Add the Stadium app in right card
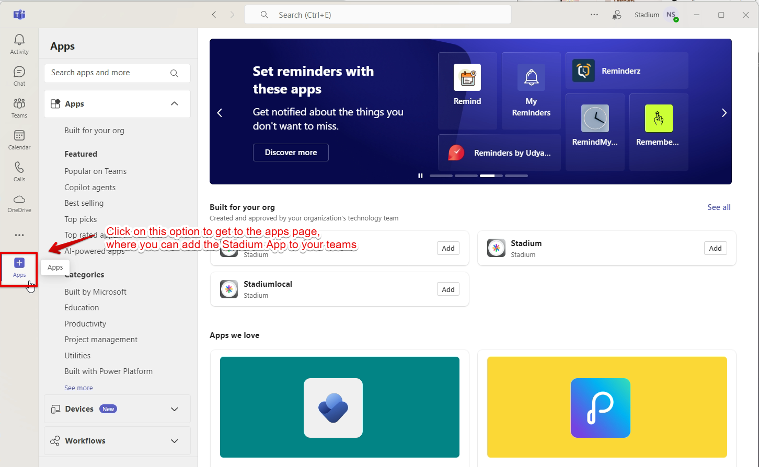759x467 pixels. pos(715,248)
